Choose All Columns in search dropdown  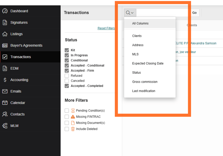pyautogui.click(x=140, y=24)
